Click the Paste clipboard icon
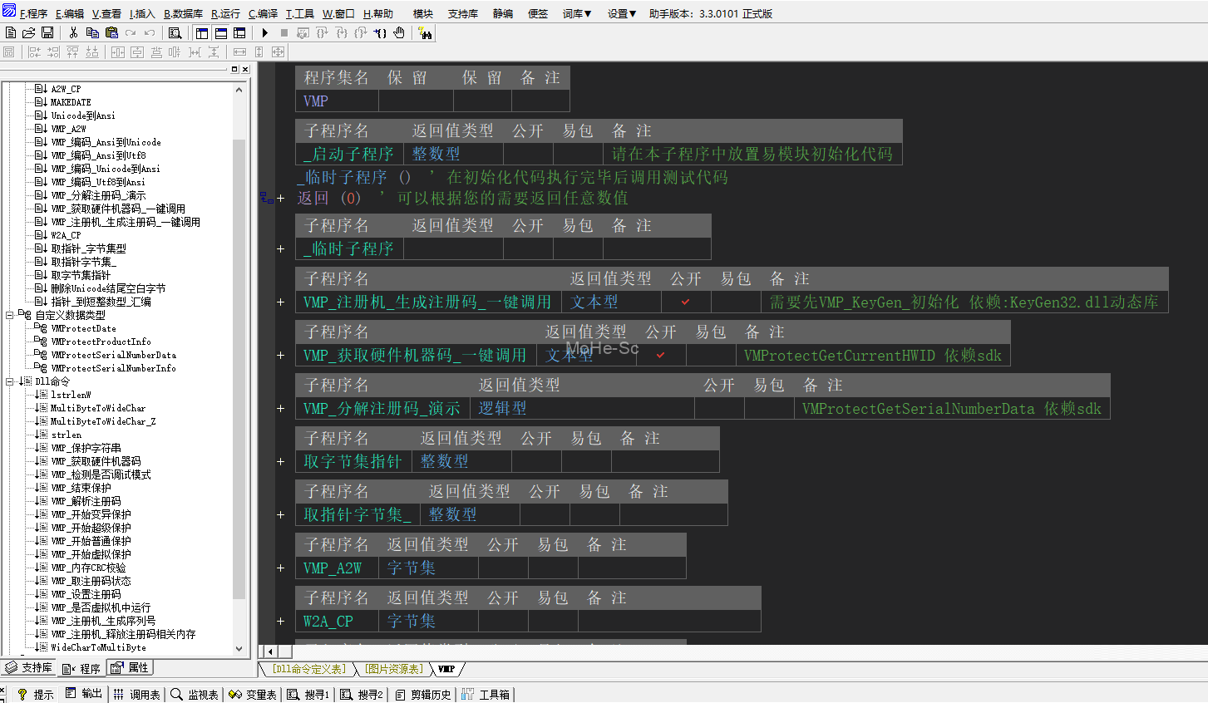1208x703 pixels. (x=111, y=32)
